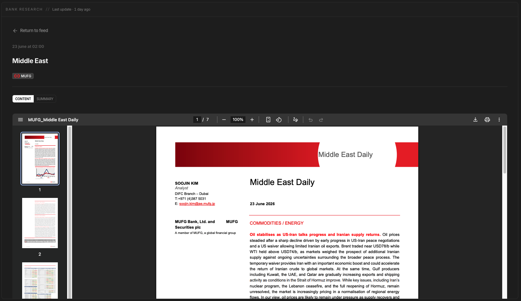Switch to the SUMMARY tab
Viewport: 521px width, 301px height.
coord(45,99)
